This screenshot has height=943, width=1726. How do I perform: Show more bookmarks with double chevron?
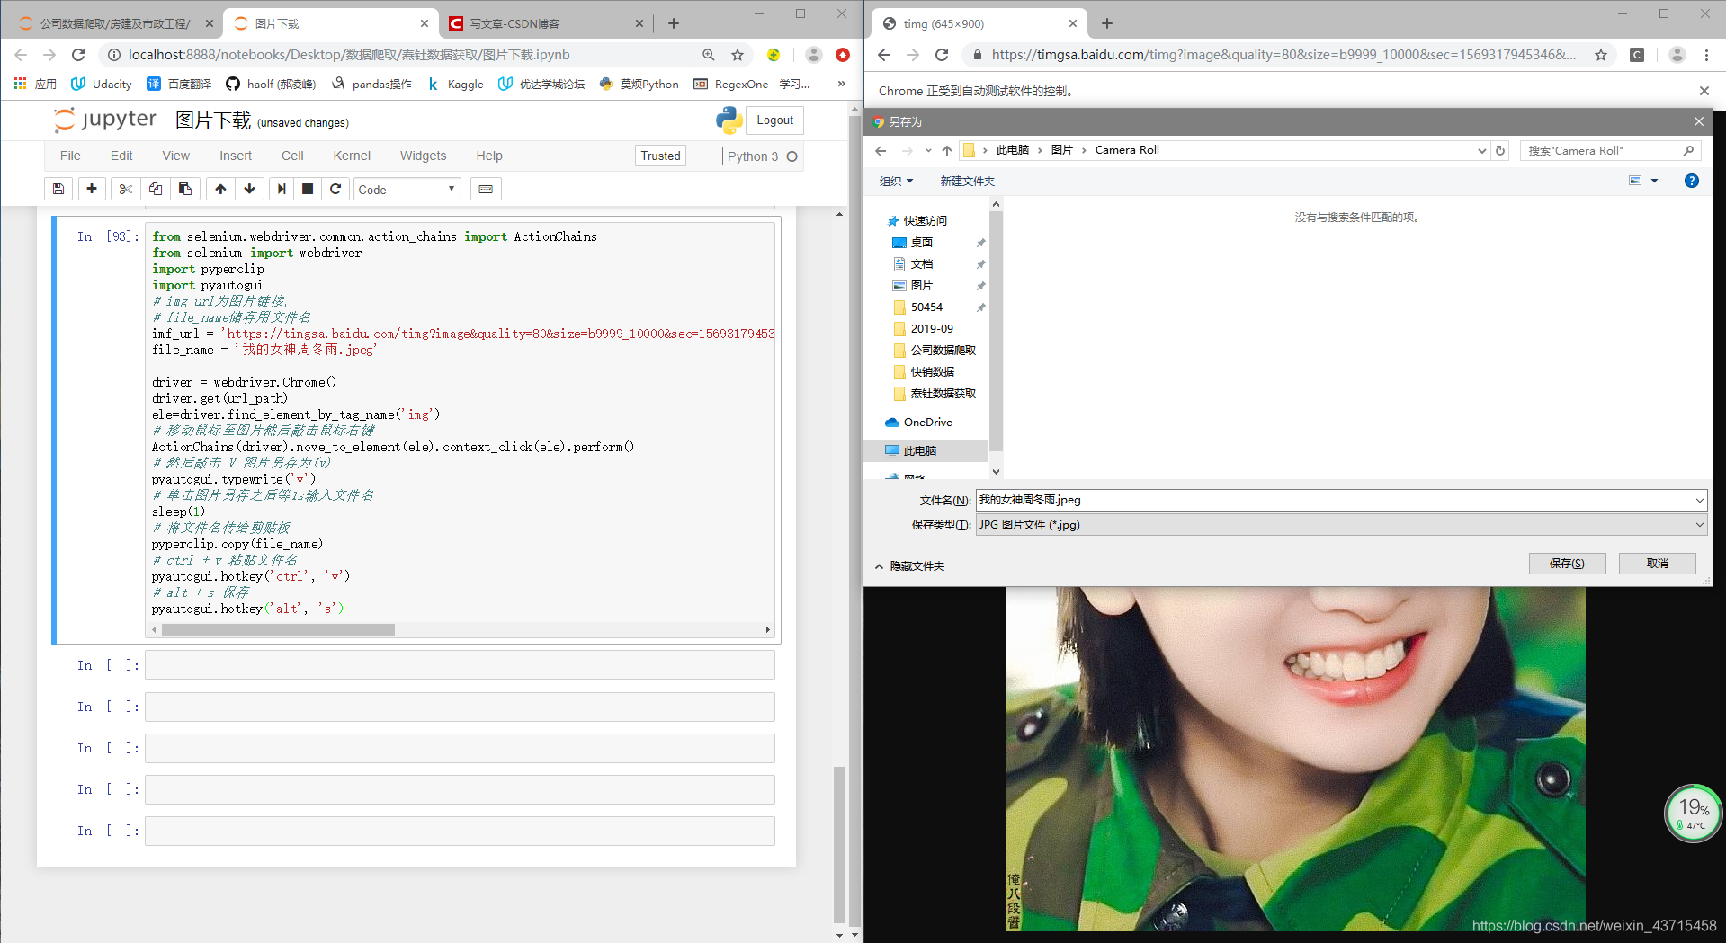(x=842, y=84)
